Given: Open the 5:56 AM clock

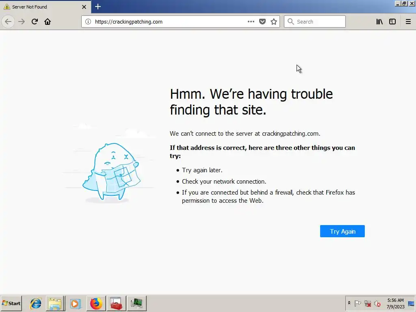Looking at the screenshot, I should (x=395, y=303).
